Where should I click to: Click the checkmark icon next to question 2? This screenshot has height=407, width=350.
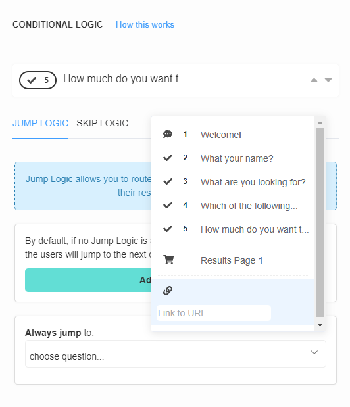click(168, 158)
